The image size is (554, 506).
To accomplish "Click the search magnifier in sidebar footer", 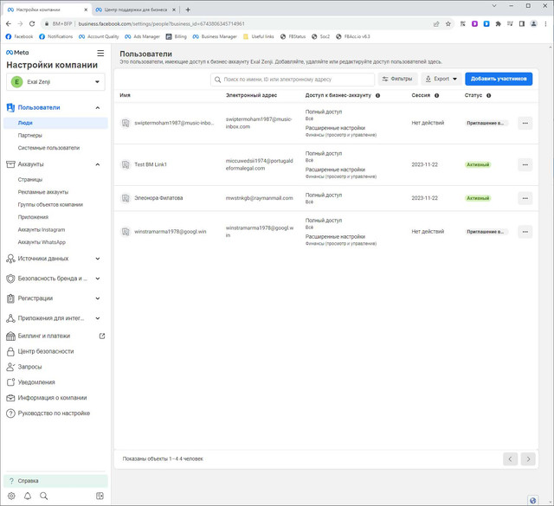I will pyautogui.click(x=44, y=496).
